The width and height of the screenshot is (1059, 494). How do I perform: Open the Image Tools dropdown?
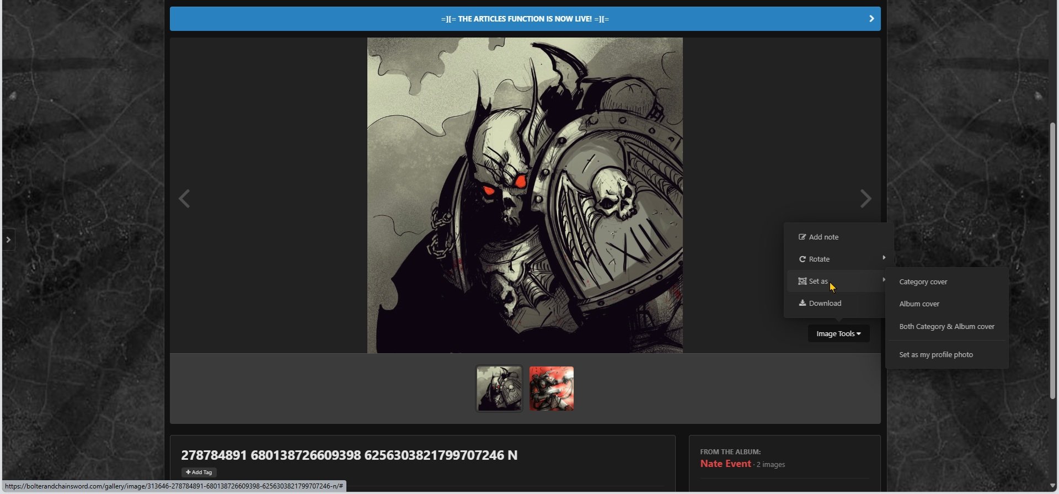pyautogui.click(x=838, y=333)
